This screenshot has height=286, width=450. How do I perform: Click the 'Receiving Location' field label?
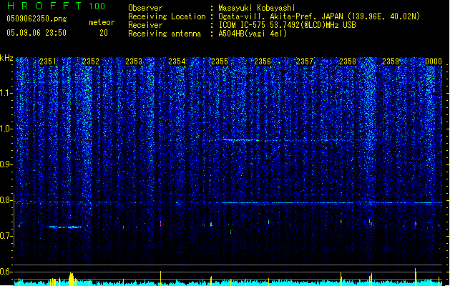(x=167, y=16)
